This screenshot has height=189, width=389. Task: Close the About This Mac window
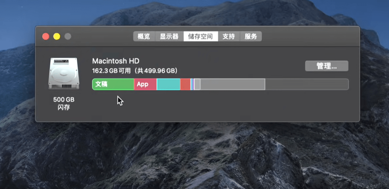click(46, 37)
